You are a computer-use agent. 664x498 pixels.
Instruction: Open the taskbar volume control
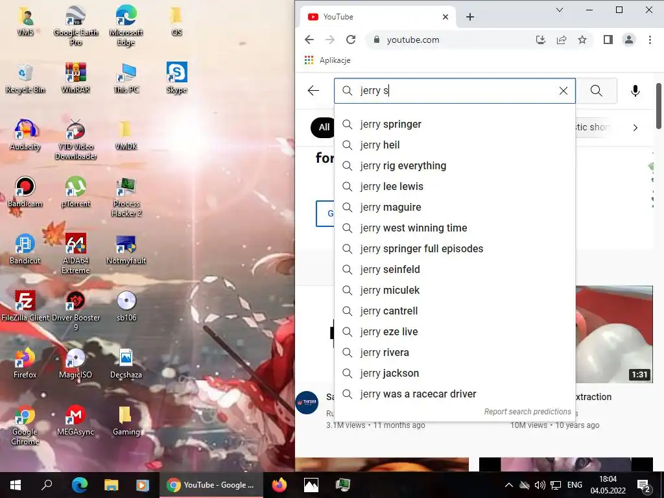(x=539, y=485)
